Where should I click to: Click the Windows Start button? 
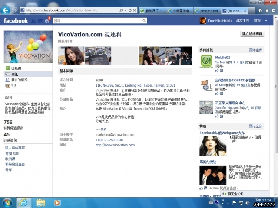pos(7,203)
